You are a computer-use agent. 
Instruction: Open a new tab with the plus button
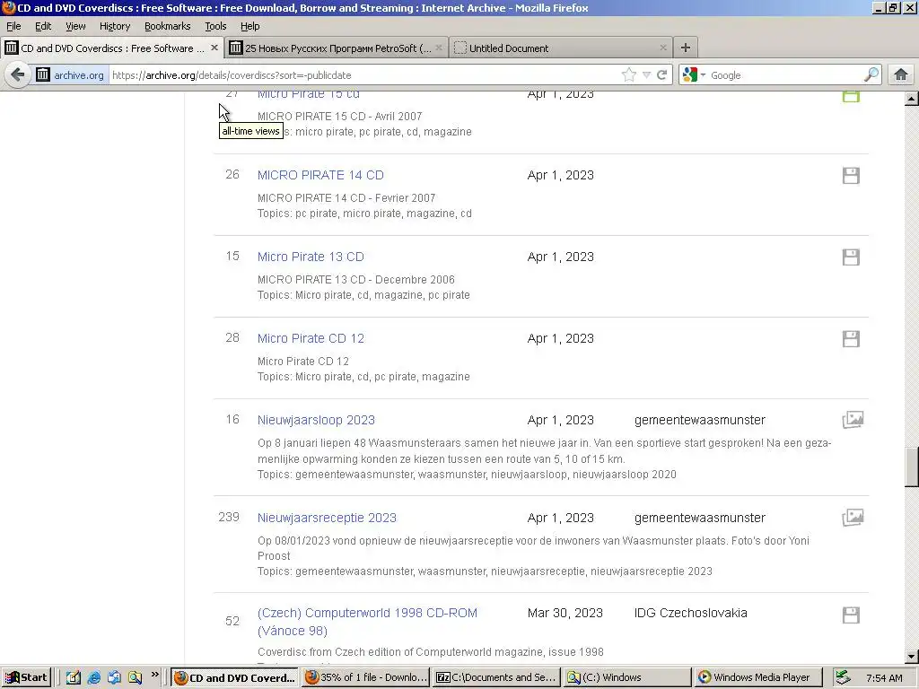[685, 48]
